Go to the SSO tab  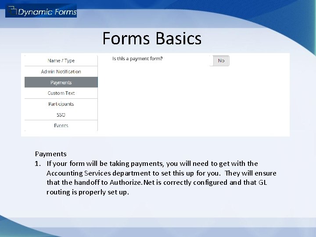pyautogui.click(x=61, y=115)
